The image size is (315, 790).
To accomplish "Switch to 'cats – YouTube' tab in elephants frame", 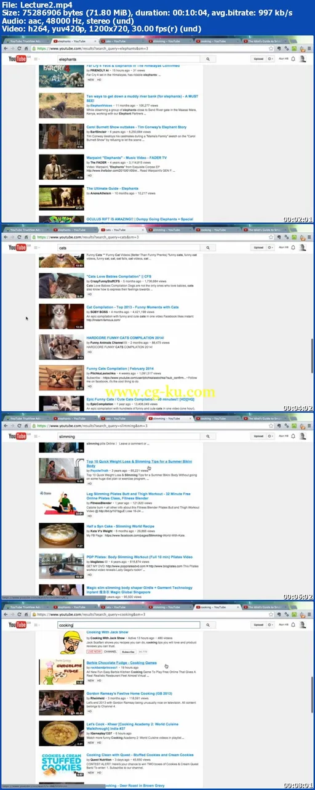I will [x=122, y=40].
